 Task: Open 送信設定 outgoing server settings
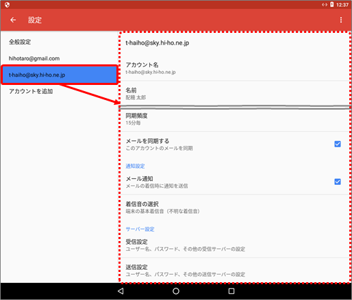[235, 271]
